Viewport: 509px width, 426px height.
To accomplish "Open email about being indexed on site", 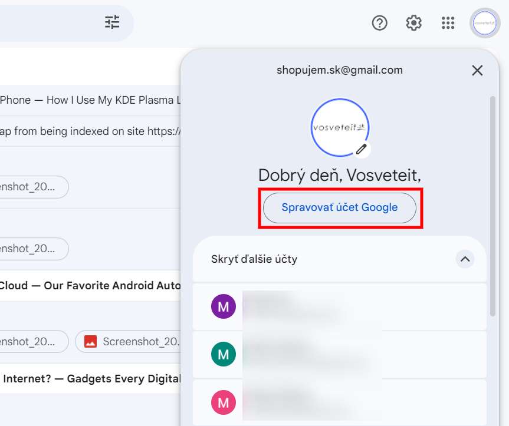I will coord(90,131).
